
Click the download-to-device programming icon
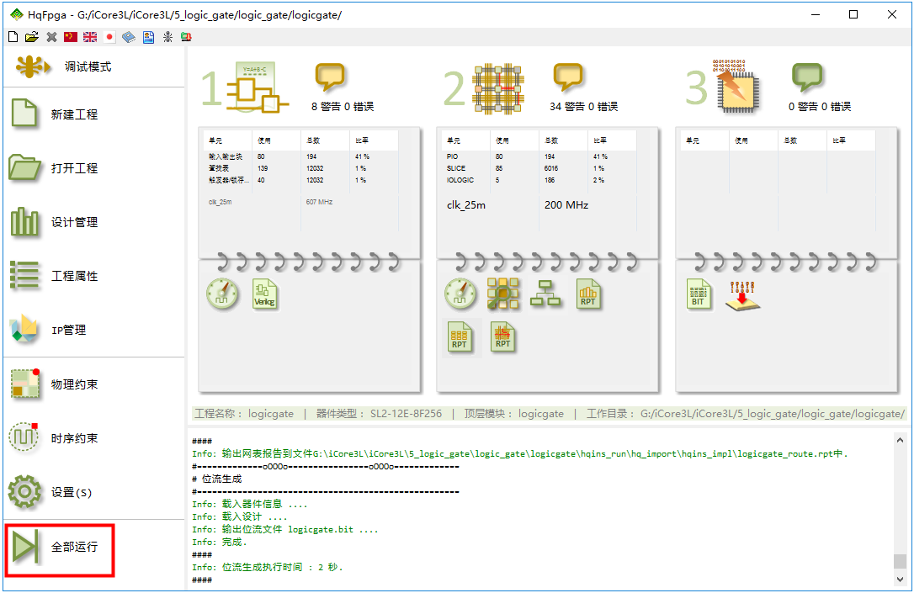pos(742,295)
